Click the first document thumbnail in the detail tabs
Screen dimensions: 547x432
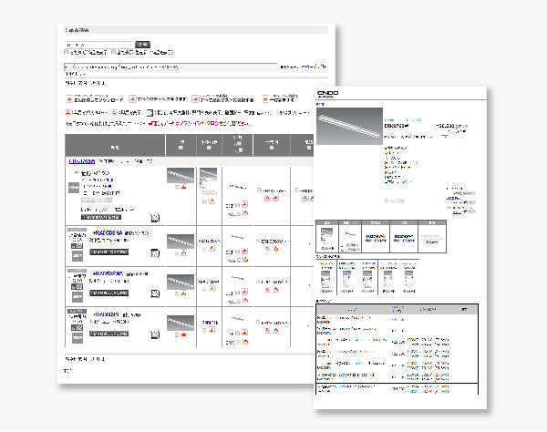(325, 237)
